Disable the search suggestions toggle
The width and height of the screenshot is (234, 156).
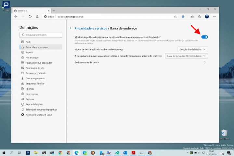204,37
